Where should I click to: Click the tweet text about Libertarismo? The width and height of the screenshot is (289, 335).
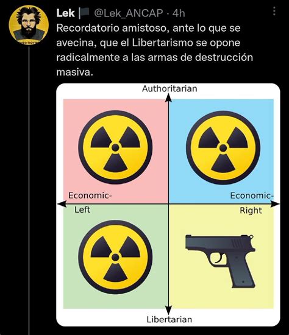pos(155,50)
